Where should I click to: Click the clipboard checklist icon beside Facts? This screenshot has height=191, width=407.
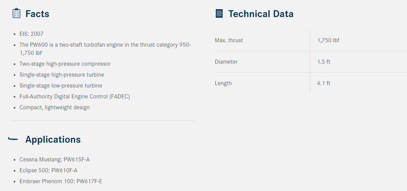(x=16, y=13)
